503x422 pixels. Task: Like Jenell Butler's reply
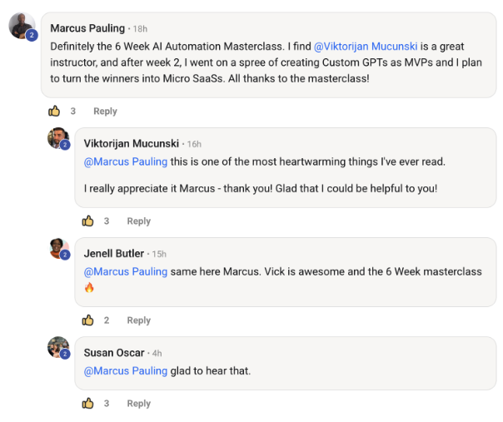[x=87, y=320]
